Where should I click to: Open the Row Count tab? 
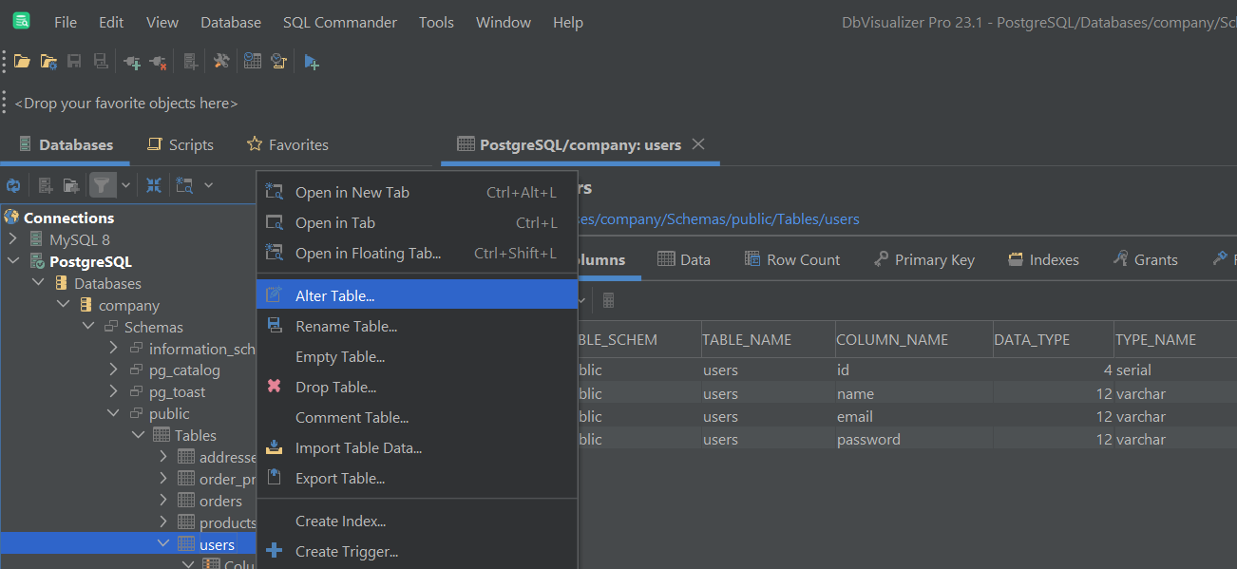[x=792, y=258]
